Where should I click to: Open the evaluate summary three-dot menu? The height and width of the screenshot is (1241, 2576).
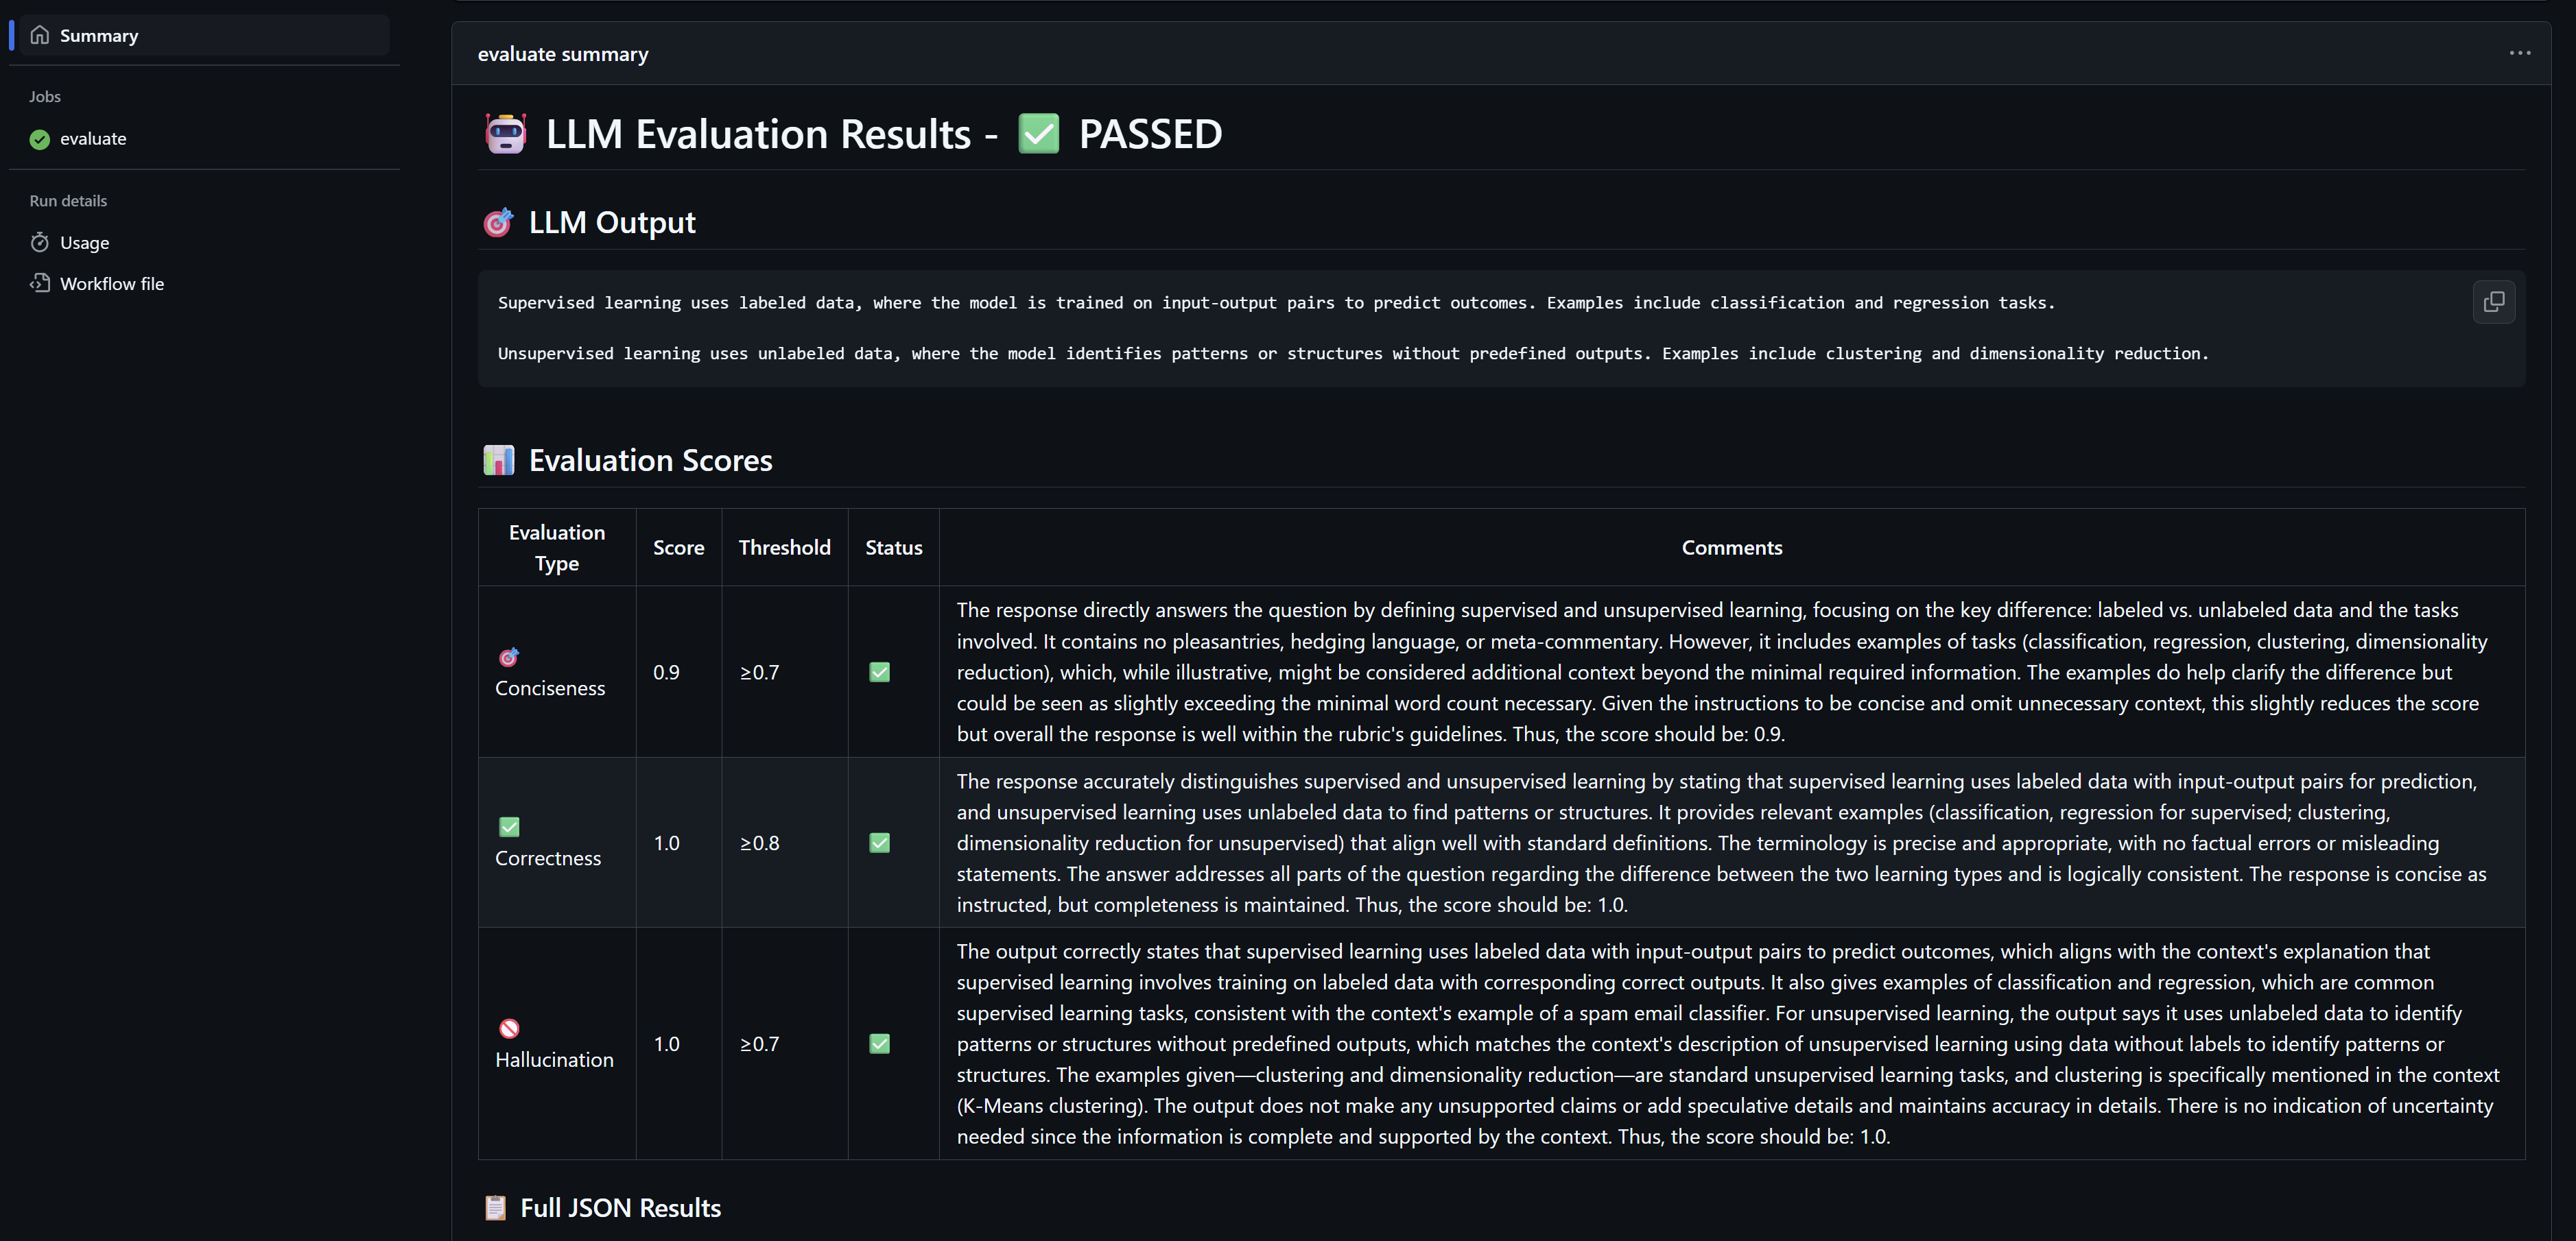(x=2519, y=53)
